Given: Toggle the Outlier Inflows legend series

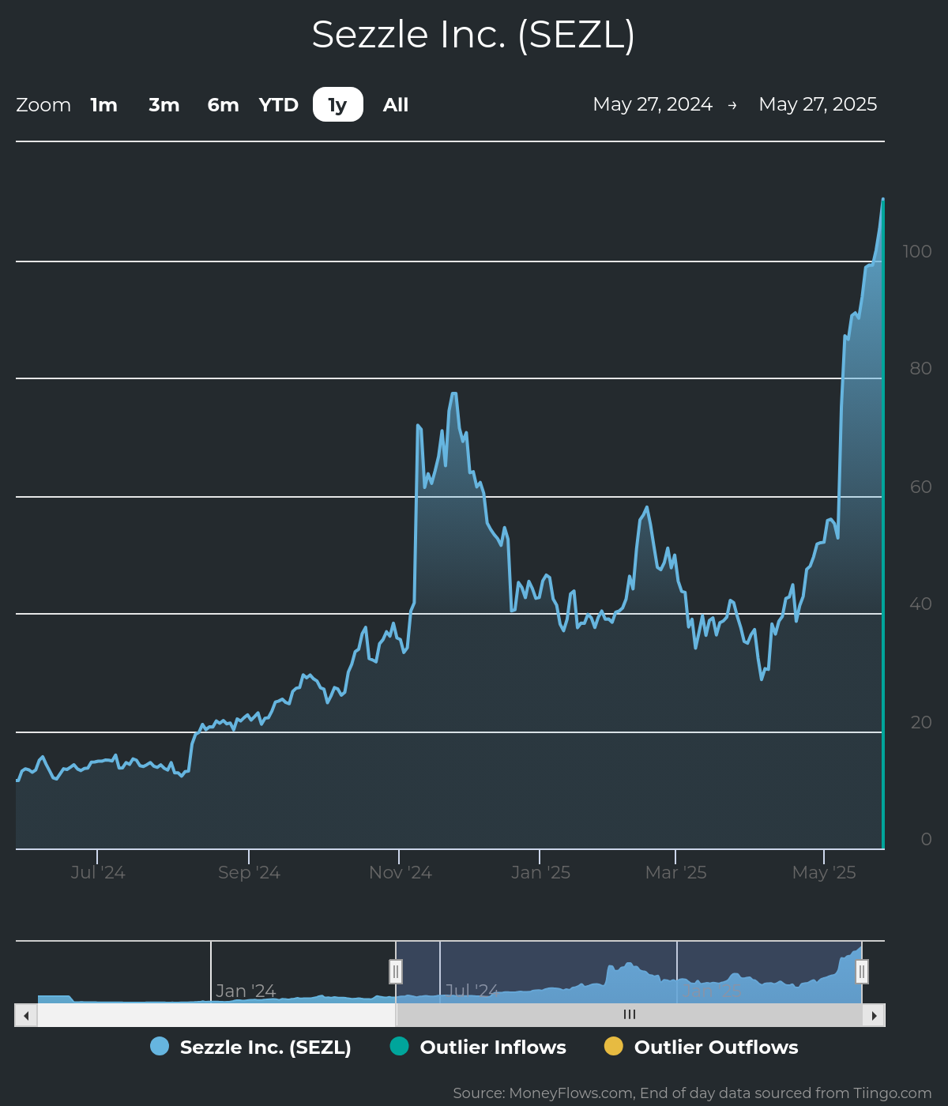Looking at the screenshot, I should tap(478, 1047).
